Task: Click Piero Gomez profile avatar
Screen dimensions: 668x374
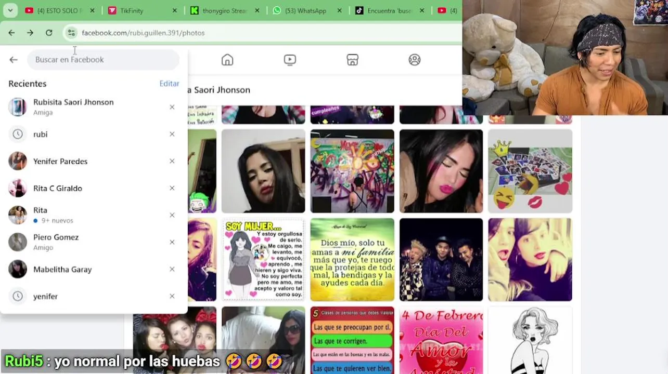Action: point(18,242)
